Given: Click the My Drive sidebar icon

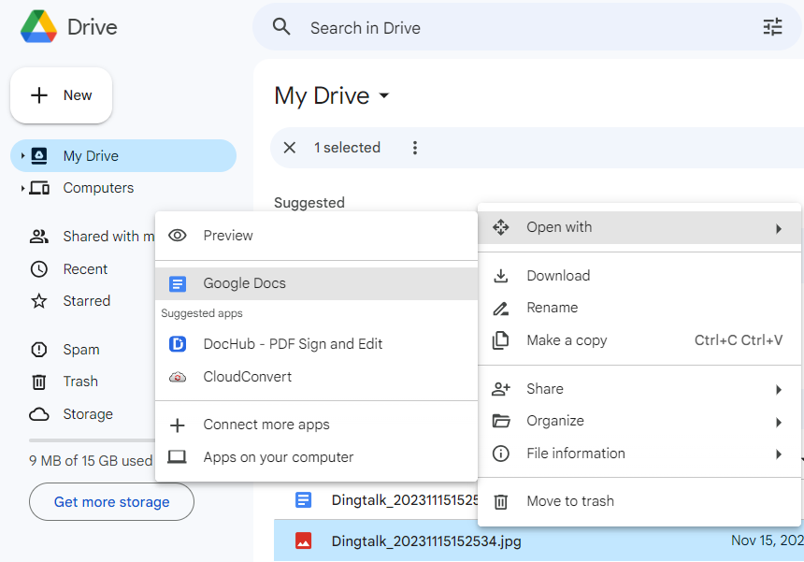Looking at the screenshot, I should tap(39, 155).
